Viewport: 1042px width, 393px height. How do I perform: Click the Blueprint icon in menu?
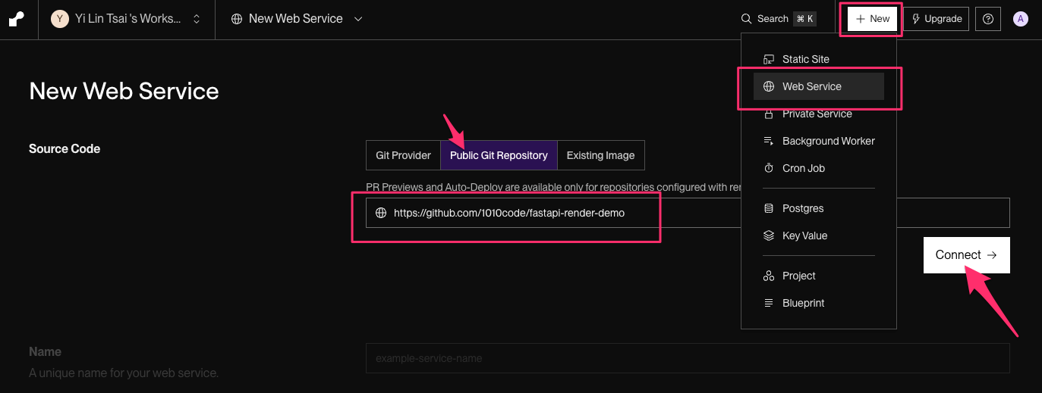[769, 303]
